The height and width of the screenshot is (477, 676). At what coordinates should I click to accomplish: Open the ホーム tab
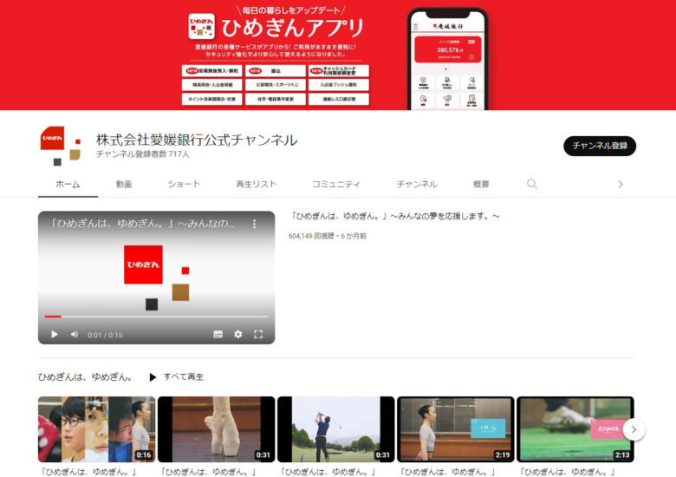point(68,184)
